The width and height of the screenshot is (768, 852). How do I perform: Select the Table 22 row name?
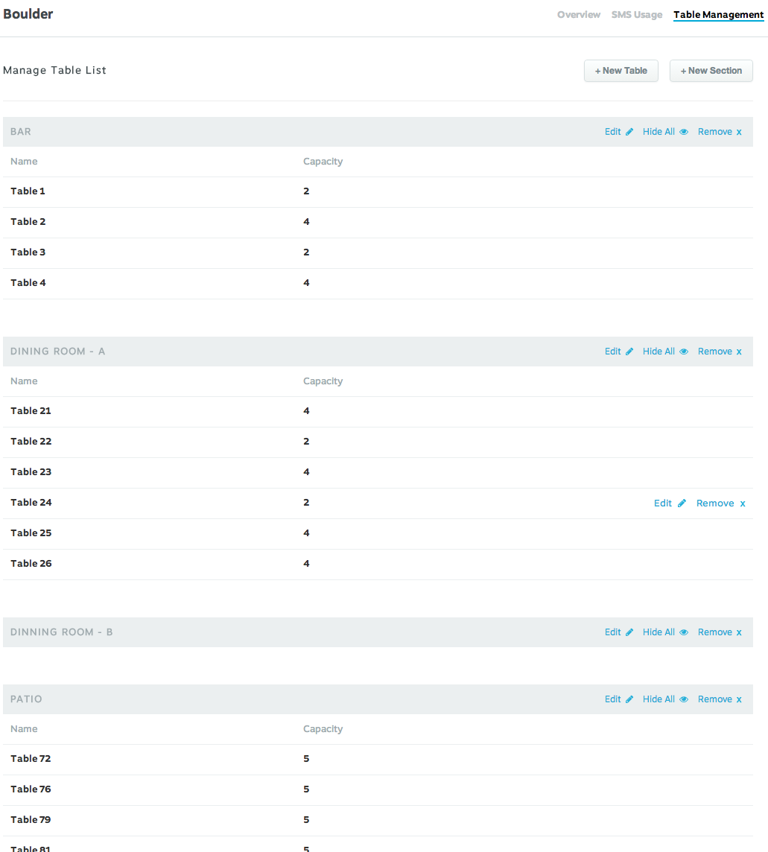(31, 441)
